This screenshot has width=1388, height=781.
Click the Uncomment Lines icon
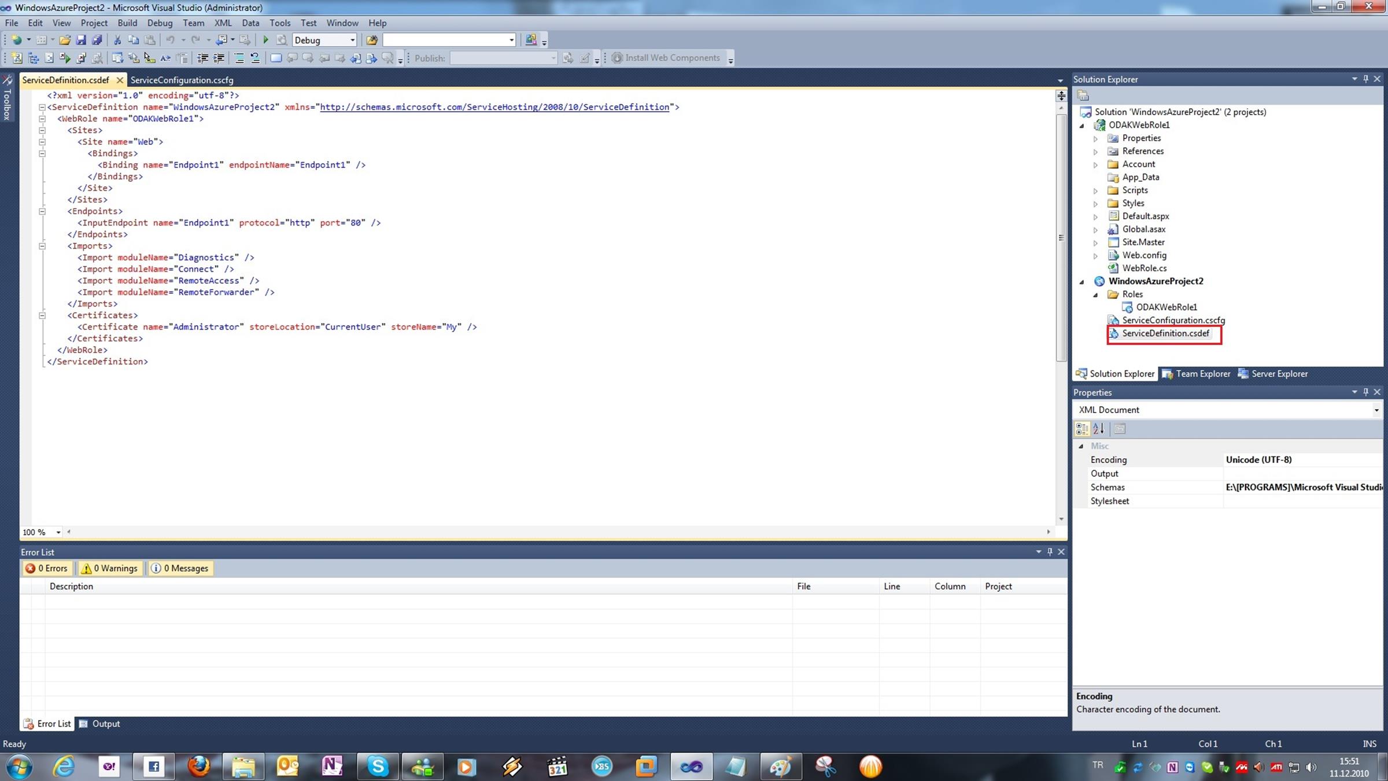(255, 58)
